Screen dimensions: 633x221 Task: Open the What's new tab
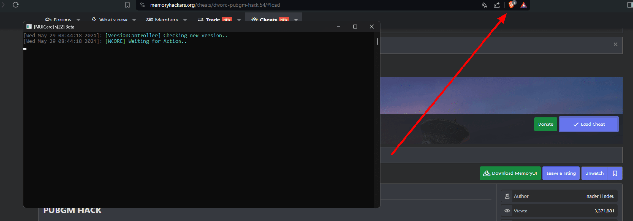(x=109, y=20)
